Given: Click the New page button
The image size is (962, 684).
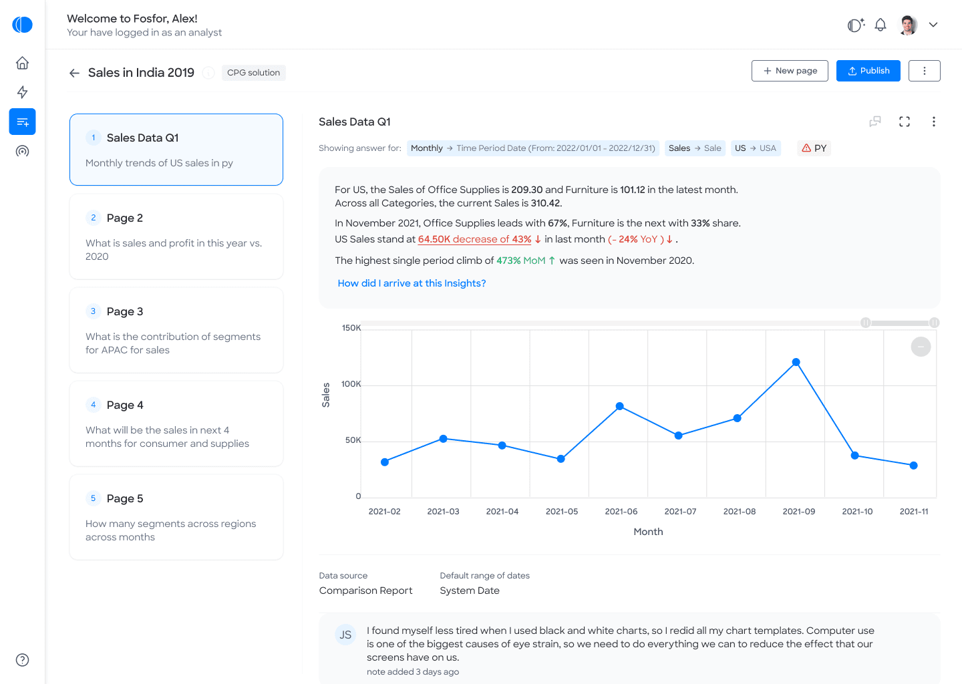Looking at the screenshot, I should [790, 71].
